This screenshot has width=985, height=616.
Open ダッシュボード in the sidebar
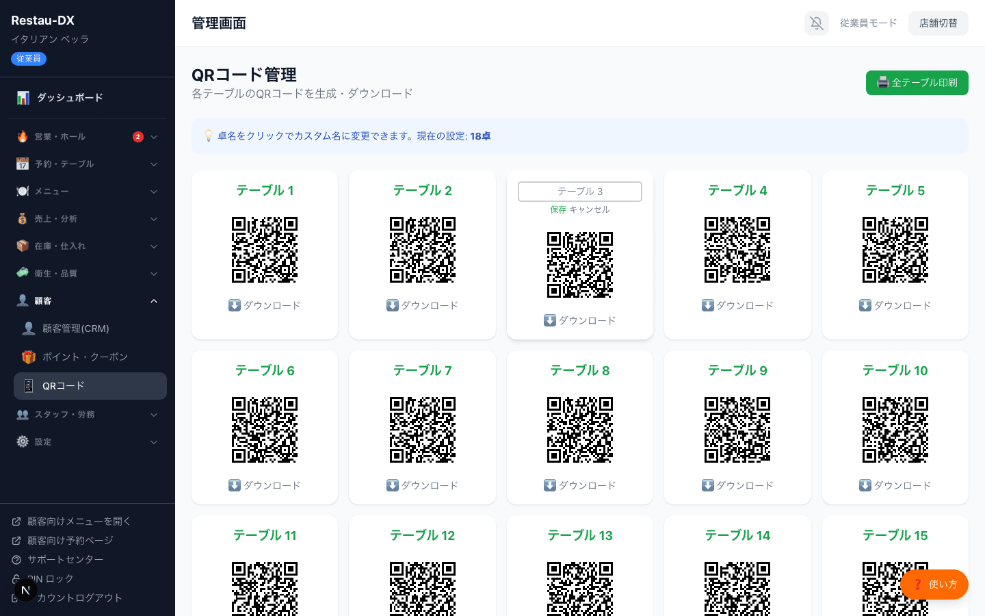click(x=88, y=98)
